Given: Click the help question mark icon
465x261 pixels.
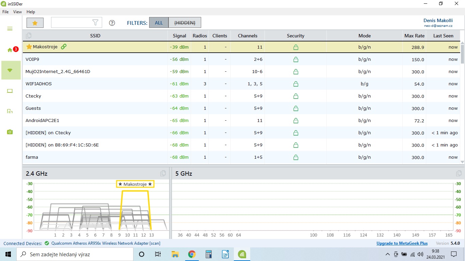Looking at the screenshot, I should 112,23.
